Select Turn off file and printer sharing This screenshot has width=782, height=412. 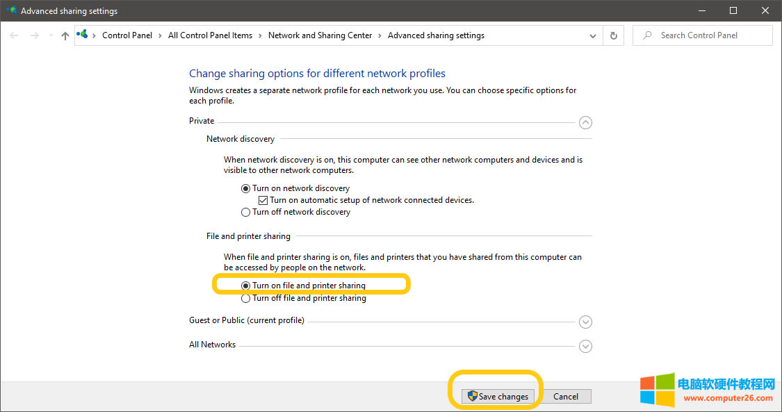point(245,299)
